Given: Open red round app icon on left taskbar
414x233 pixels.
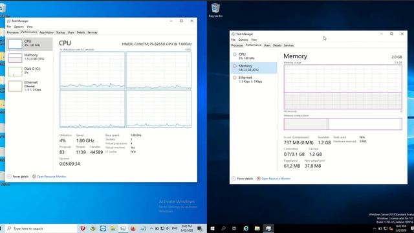Looking at the screenshot, I should tap(133, 228).
